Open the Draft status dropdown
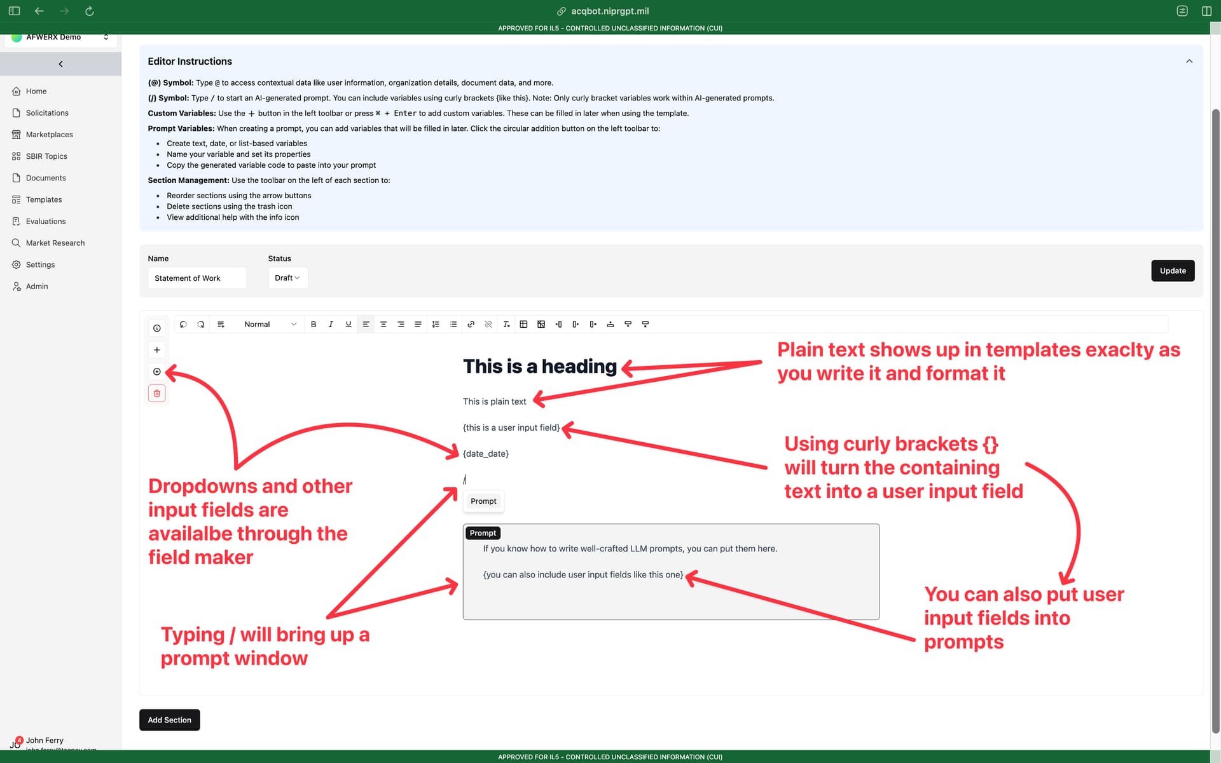 click(x=287, y=278)
